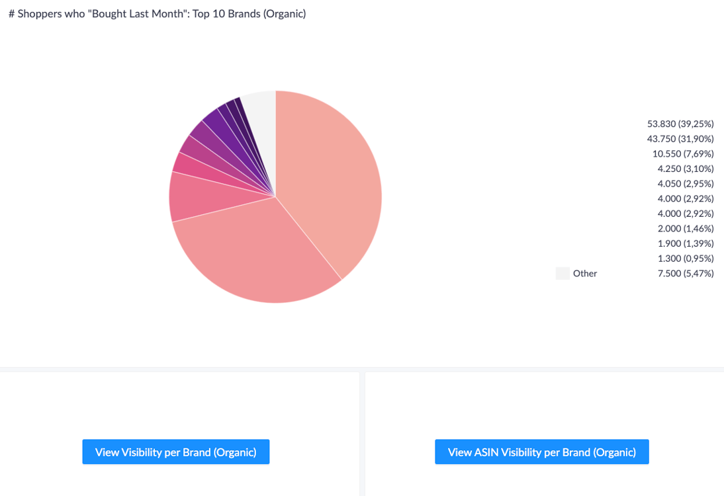Select the 10.550 (7,69%) legend entry

click(x=683, y=153)
